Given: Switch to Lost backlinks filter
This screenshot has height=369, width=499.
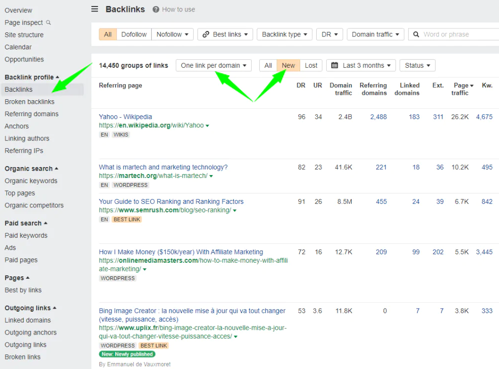Looking at the screenshot, I should pos(311,65).
